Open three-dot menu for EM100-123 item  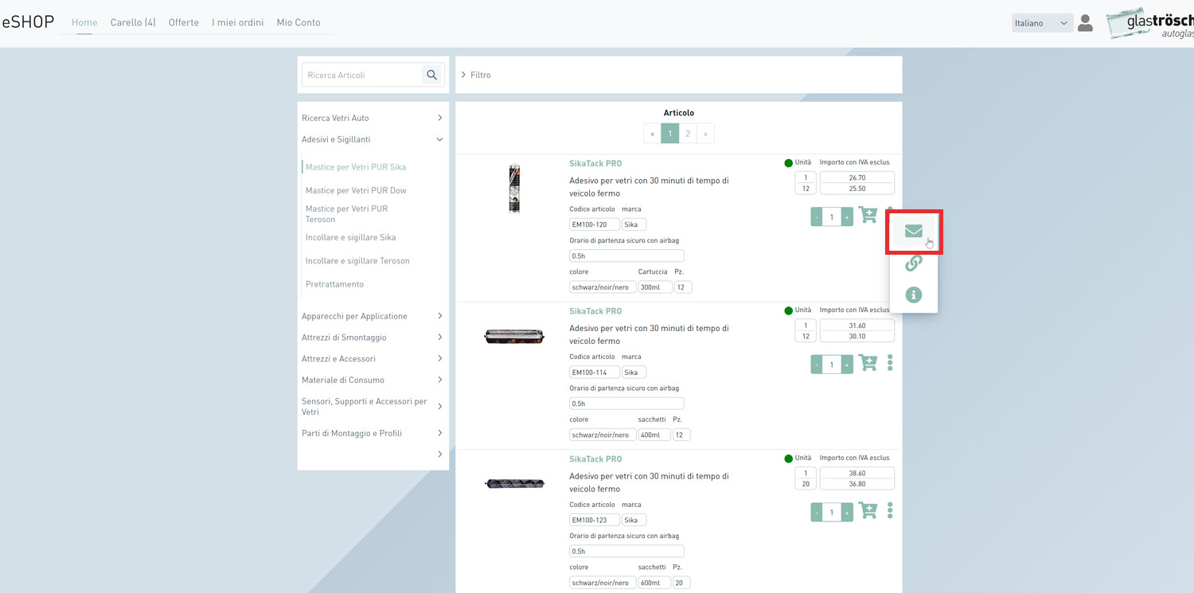[890, 510]
